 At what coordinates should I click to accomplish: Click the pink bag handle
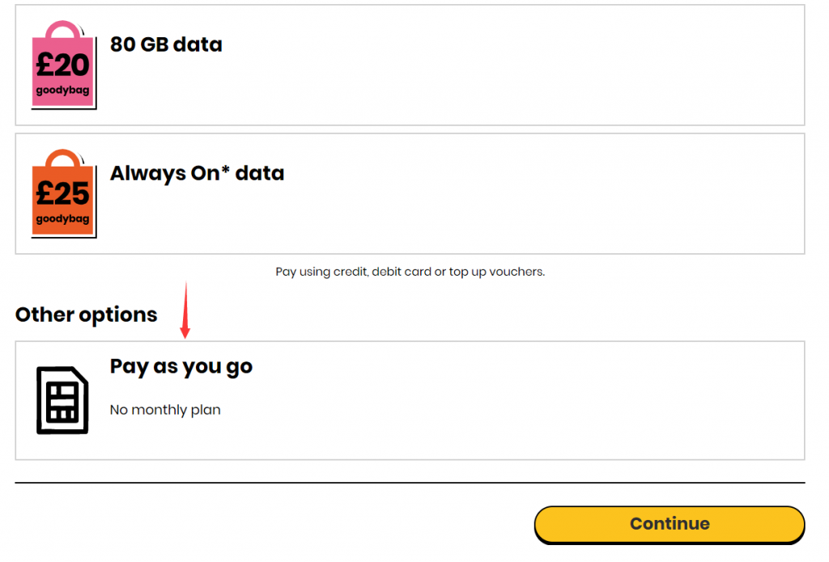click(63, 28)
